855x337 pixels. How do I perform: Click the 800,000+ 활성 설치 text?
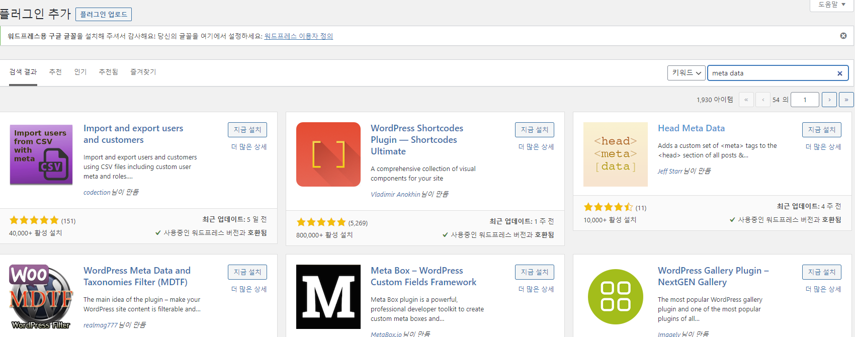point(324,235)
